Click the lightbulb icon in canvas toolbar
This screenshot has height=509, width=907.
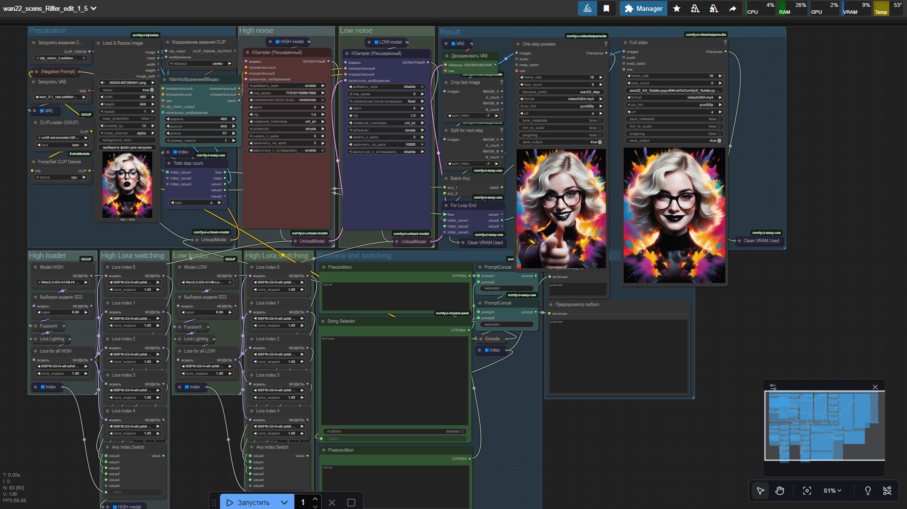pyautogui.click(x=868, y=491)
